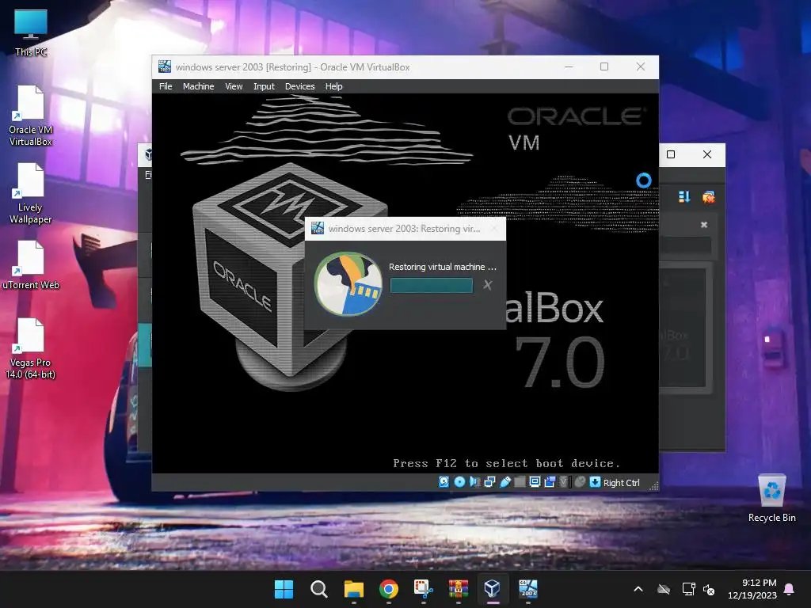Click the OneDrive cloud tray icon
This screenshot has height=608, width=811.
point(663,589)
